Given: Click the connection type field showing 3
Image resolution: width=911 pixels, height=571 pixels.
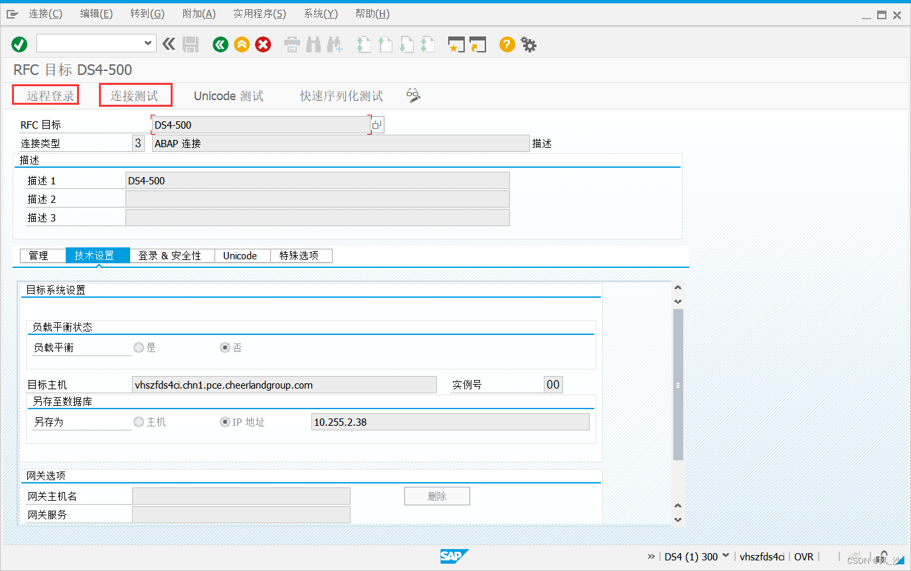Looking at the screenshot, I should click(138, 143).
